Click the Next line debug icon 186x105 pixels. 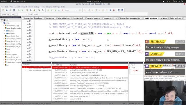pyautogui.click(x=92, y=10)
